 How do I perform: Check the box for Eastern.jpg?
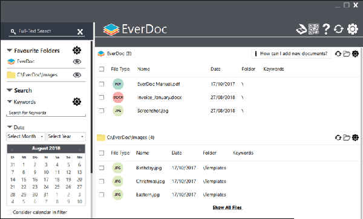click(x=102, y=194)
